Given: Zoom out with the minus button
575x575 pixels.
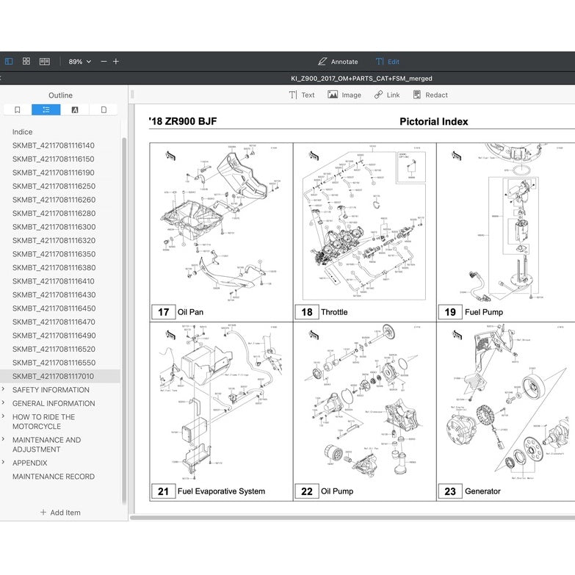Looking at the screenshot, I should [104, 62].
